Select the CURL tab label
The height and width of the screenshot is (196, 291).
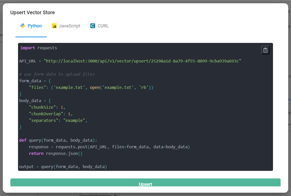[103, 26]
